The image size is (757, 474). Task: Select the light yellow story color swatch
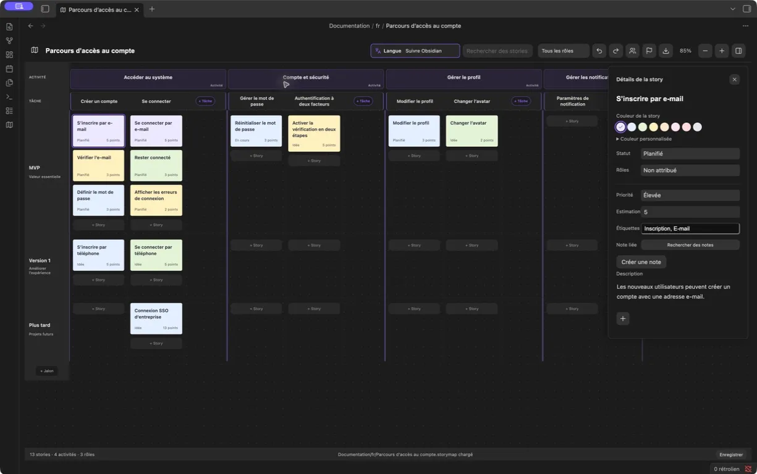pyautogui.click(x=654, y=127)
